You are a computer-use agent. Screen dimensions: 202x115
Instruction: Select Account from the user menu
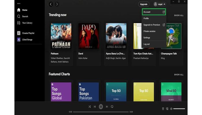[154, 12]
